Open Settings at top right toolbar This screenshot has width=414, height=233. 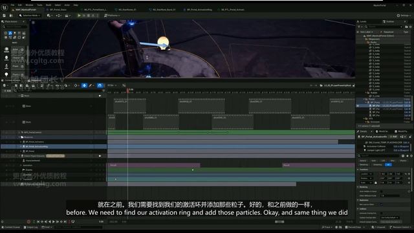click(x=403, y=16)
